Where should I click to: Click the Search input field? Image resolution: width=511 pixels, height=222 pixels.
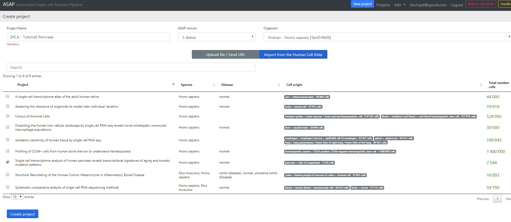131,67
